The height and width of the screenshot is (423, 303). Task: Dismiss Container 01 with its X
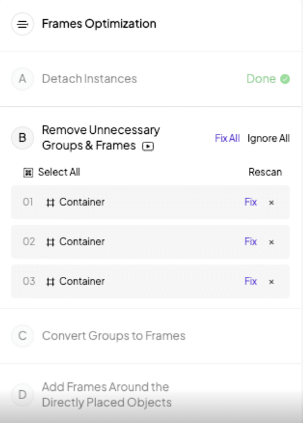pos(271,203)
